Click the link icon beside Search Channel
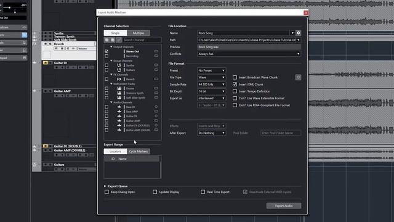Viewport: 394px width, 222px height. [119, 40]
